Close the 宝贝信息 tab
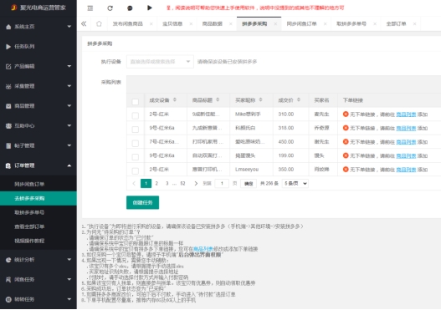Viewport: 441px width, 310px height. tap(191, 24)
